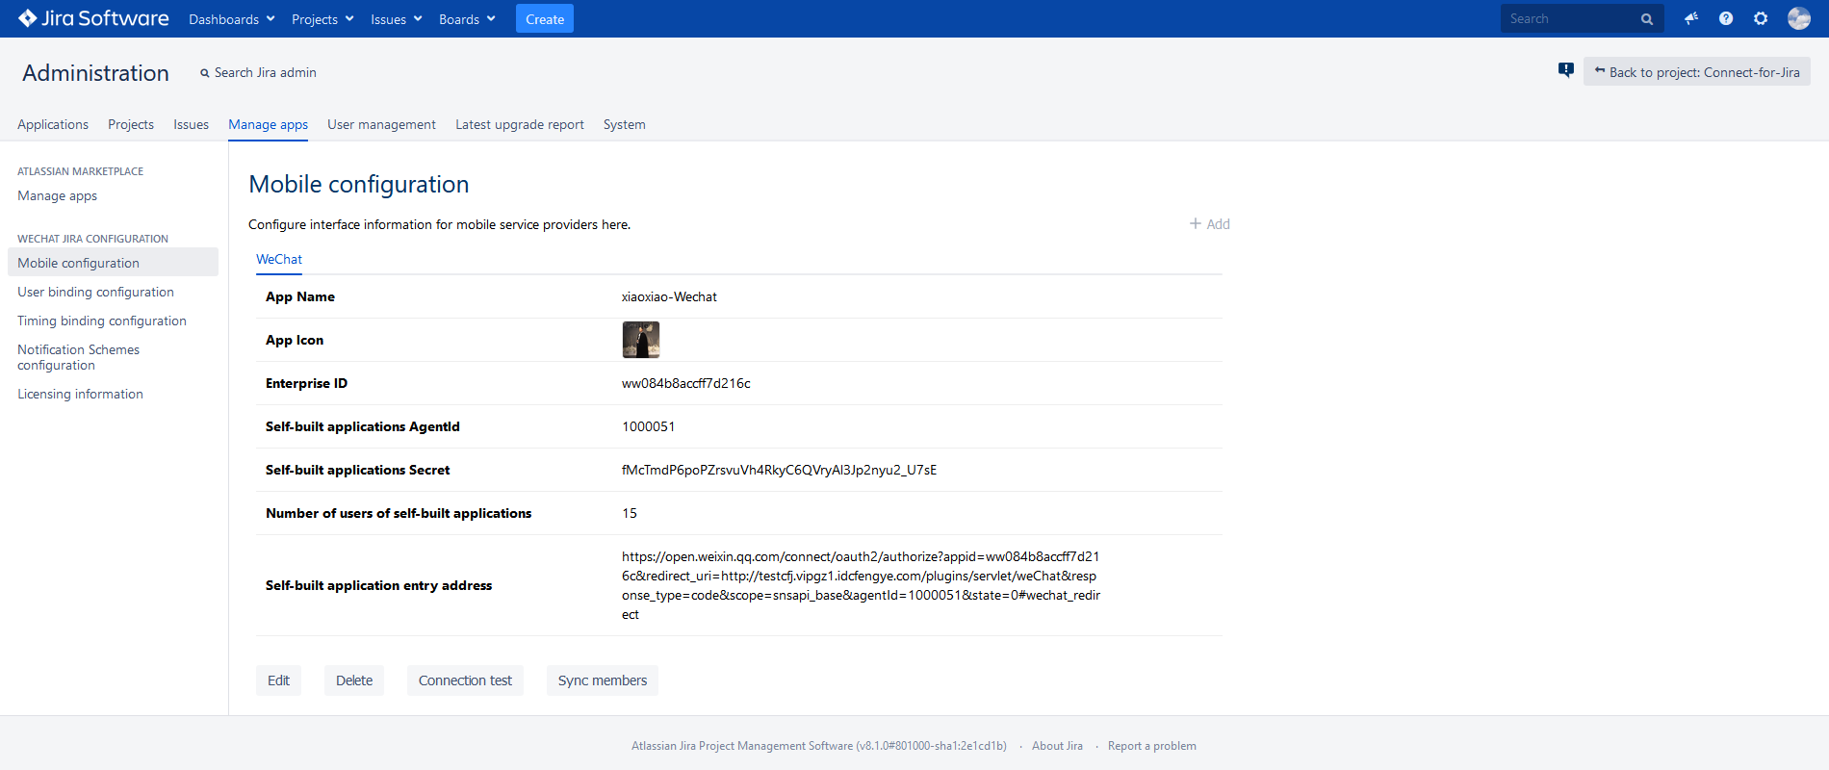Open the User management tab

click(381, 124)
